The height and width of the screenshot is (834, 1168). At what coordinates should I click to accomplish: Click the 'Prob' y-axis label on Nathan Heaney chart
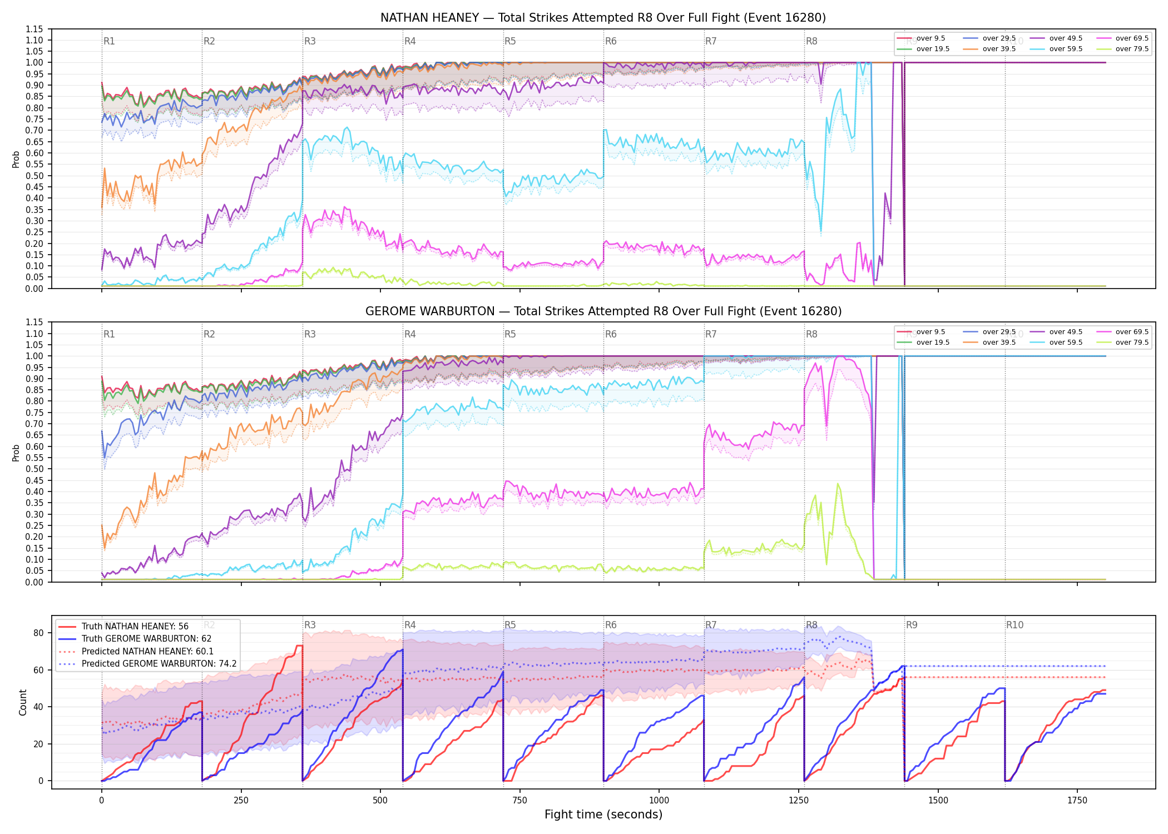coord(16,160)
